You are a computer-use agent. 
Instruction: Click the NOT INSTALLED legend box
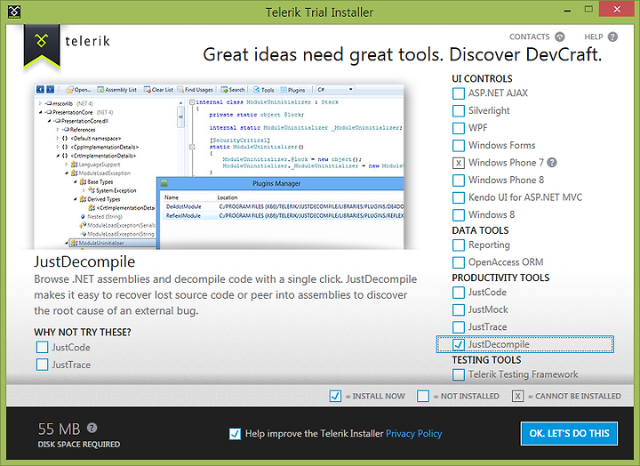(x=423, y=396)
